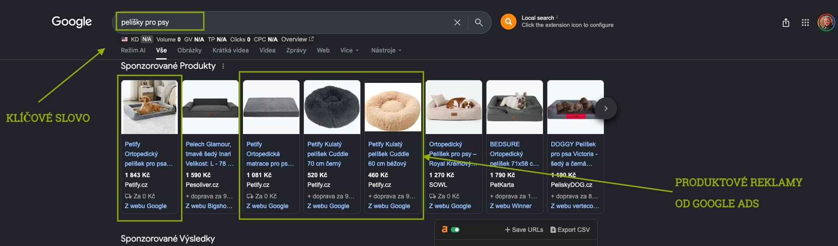The width and height of the screenshot is (838, 246).
Task: Click 'Z webu Bigsho…' link
Action: tap(209, 206)
